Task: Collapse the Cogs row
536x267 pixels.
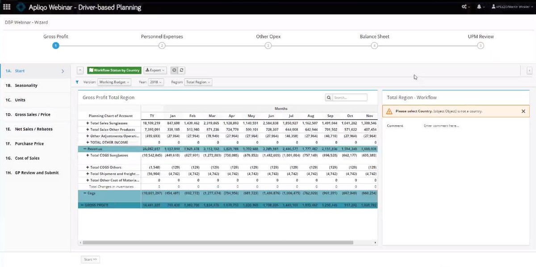Action: (85, 193)
